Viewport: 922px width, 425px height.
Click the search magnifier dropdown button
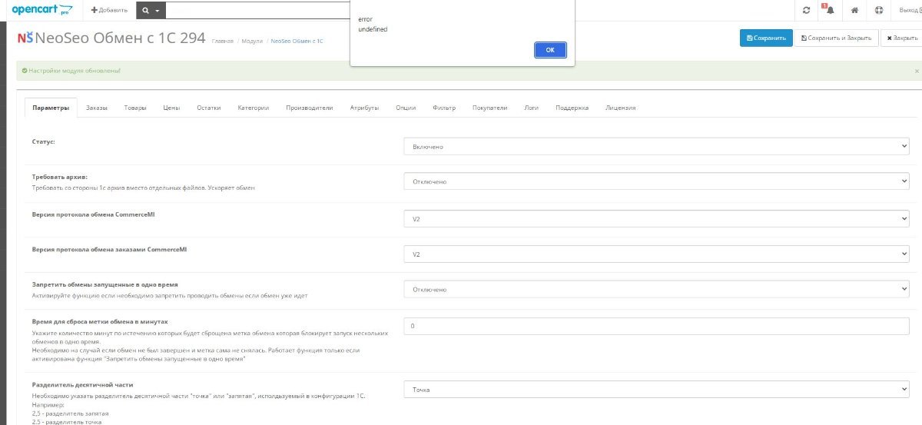click(151, 10)
